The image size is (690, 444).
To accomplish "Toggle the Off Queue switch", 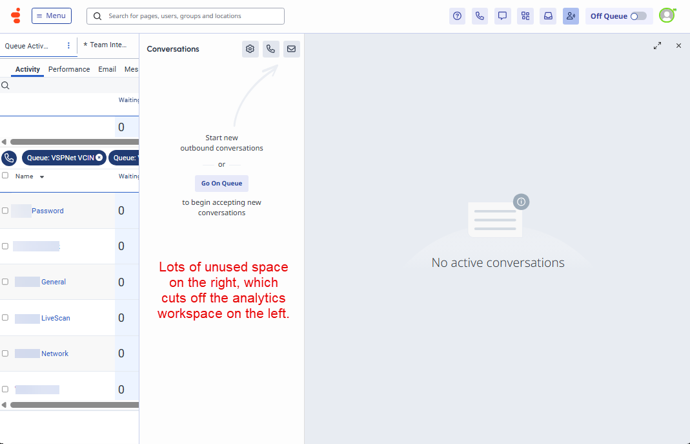I will tap(638, 16).
